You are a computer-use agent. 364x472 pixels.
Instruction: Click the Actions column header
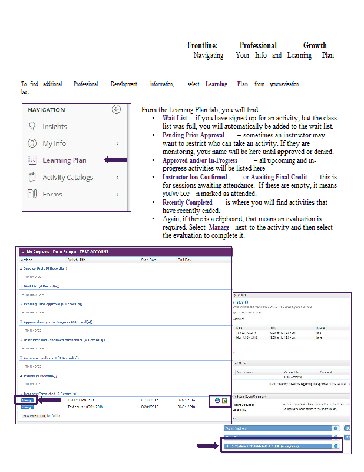[27, 260]
